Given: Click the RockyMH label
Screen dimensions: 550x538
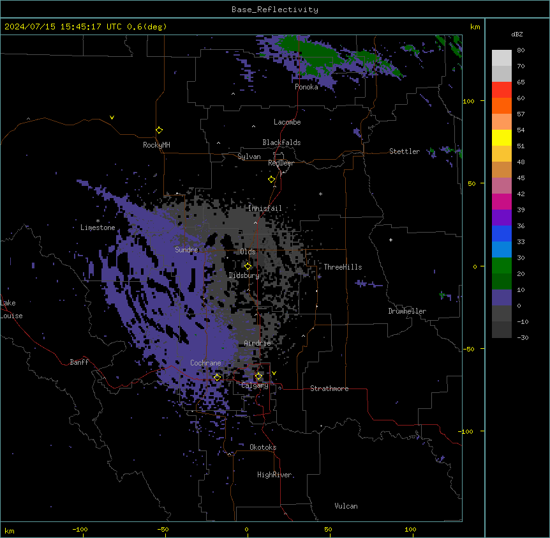Looking at the screenshot, I should pyautogui.click(x=156, y=145).
